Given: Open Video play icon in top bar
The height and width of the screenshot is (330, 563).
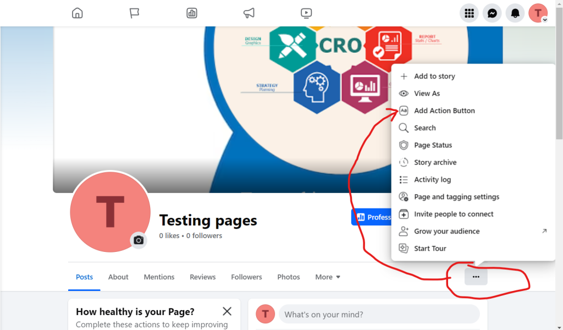Looking at the screenshot, I should 306,13.
